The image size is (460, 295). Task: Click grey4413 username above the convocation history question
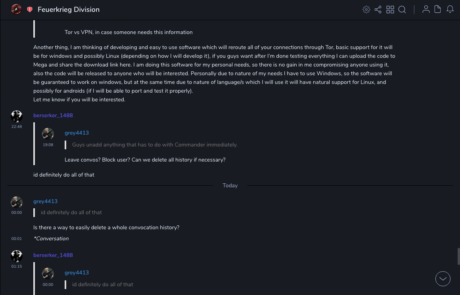tap(45, 201)
